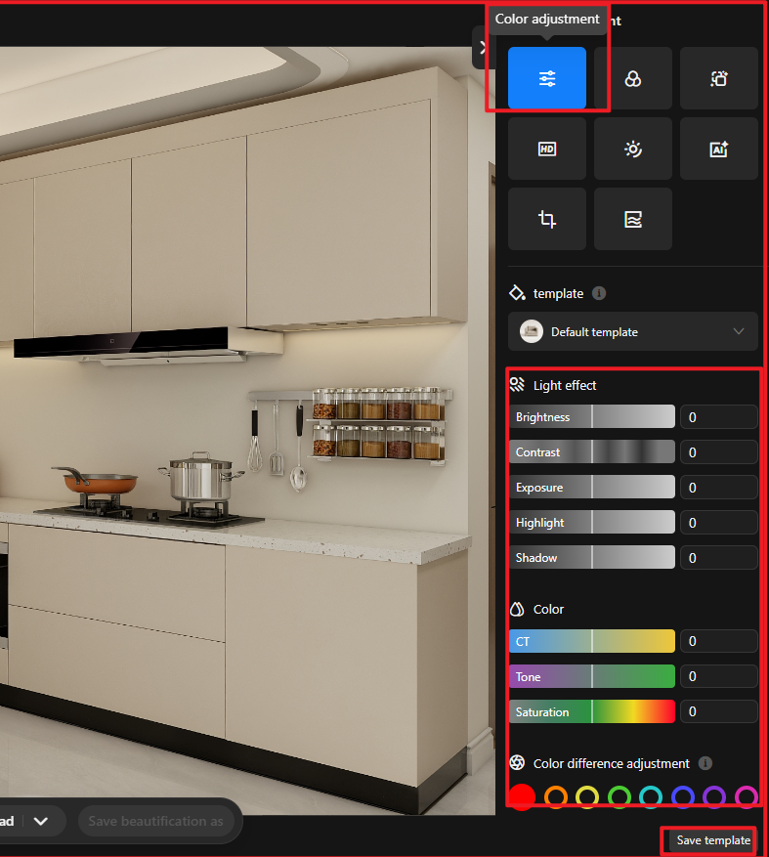Click info icon for Color difference adjustment
Image resolution: width=769 pixels, height=857 pixels.
click(x=705, y=763)
